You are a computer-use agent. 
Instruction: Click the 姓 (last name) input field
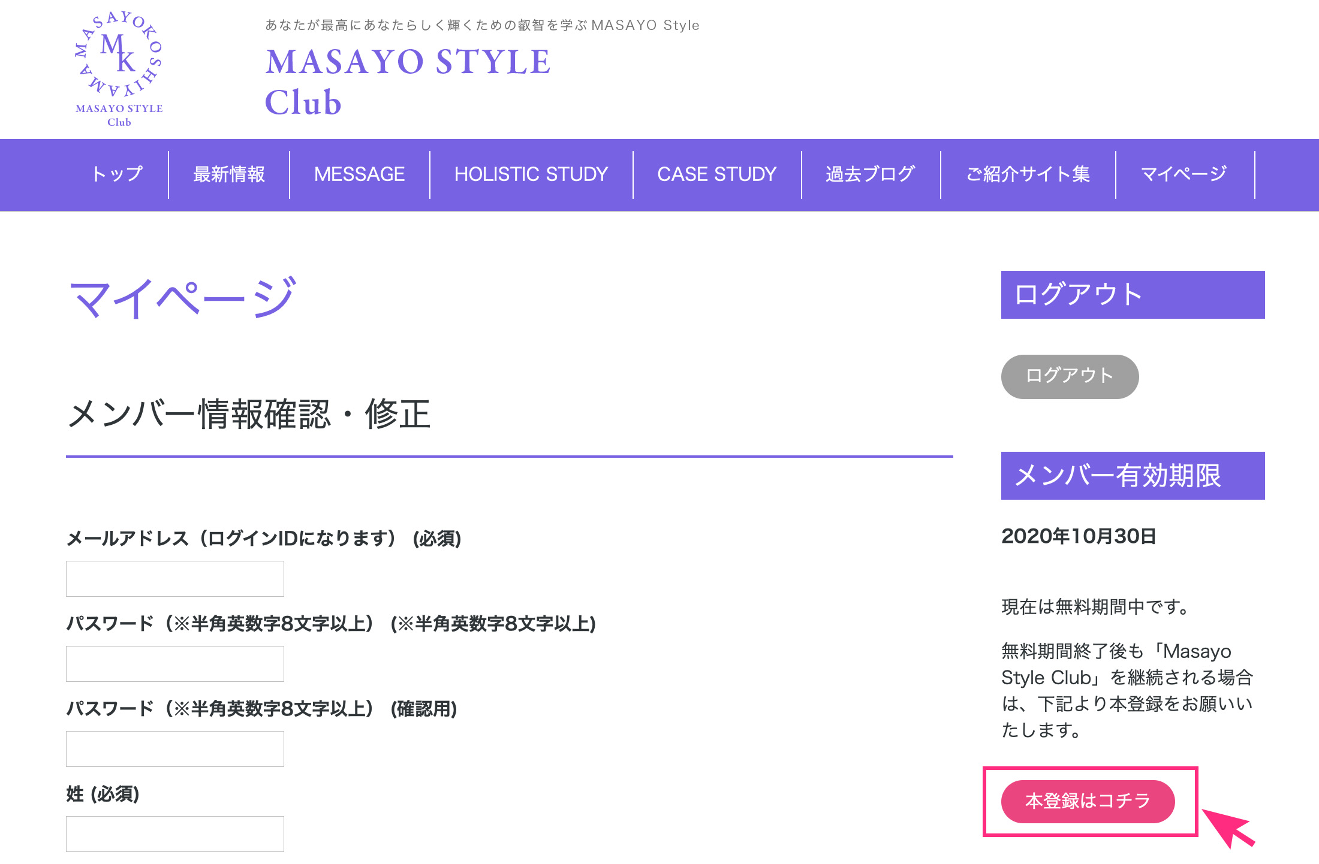174,833
